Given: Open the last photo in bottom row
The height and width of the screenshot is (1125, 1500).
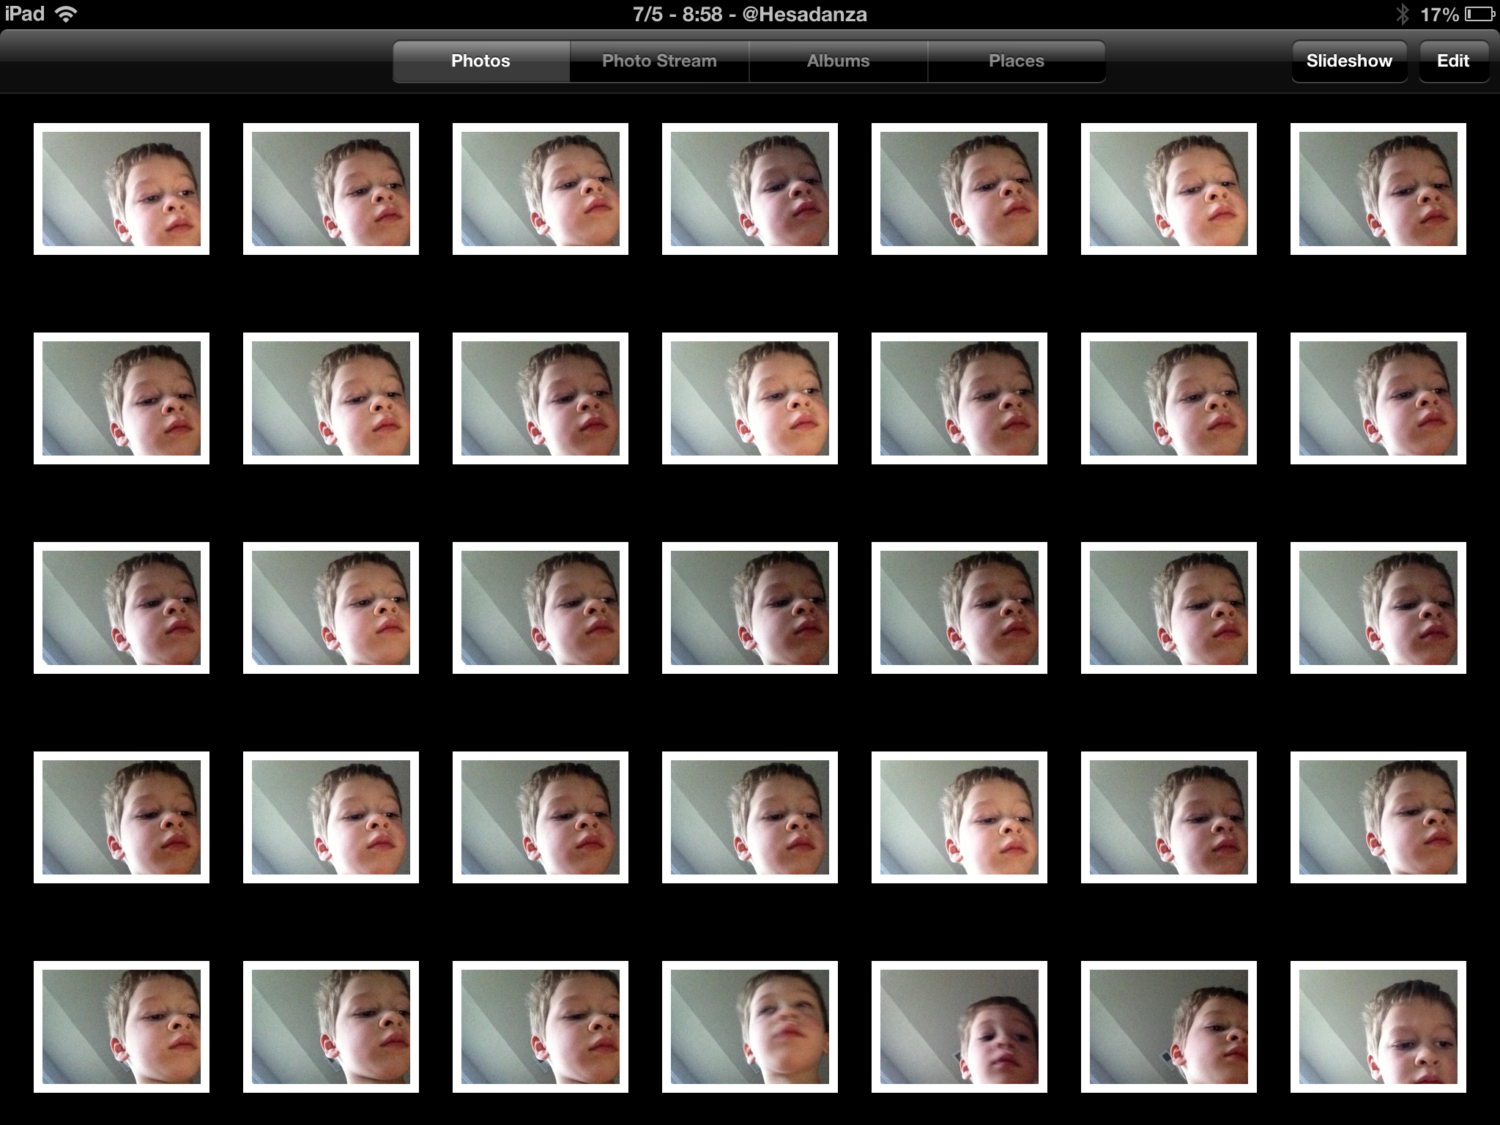Looking at the screenshot, I should (1378, 1027).
